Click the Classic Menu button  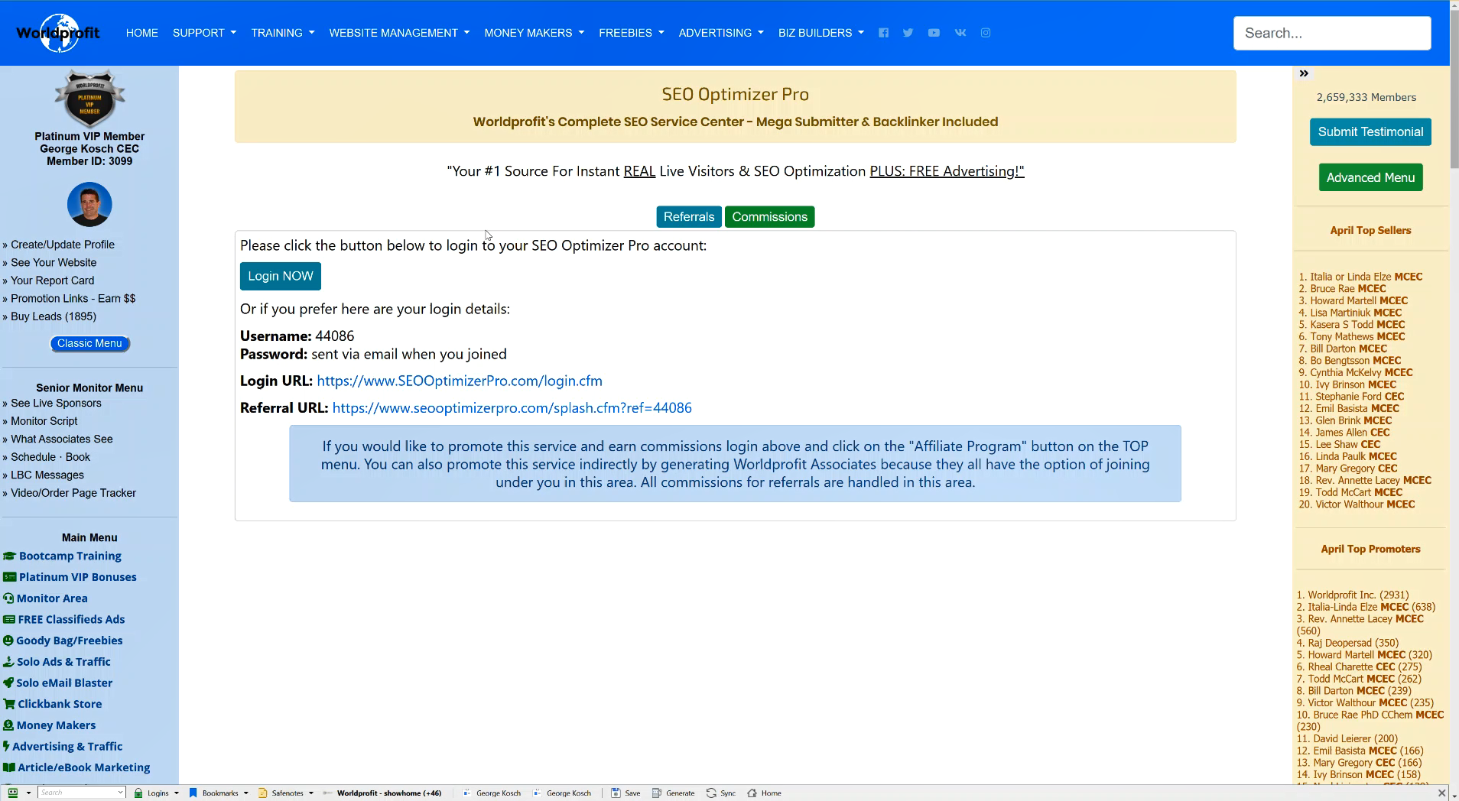(x=89, y=343)
